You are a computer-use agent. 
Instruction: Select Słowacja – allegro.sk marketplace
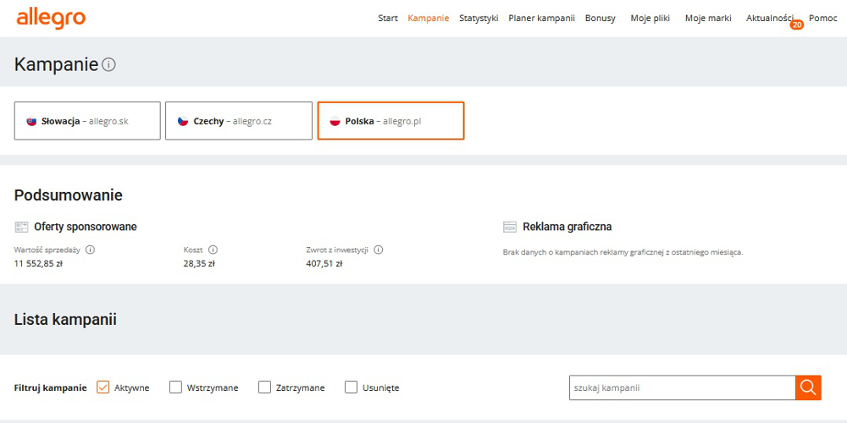click(87, 121)
